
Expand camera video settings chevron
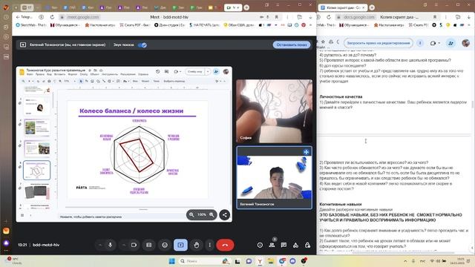click(x=124, y=245)
